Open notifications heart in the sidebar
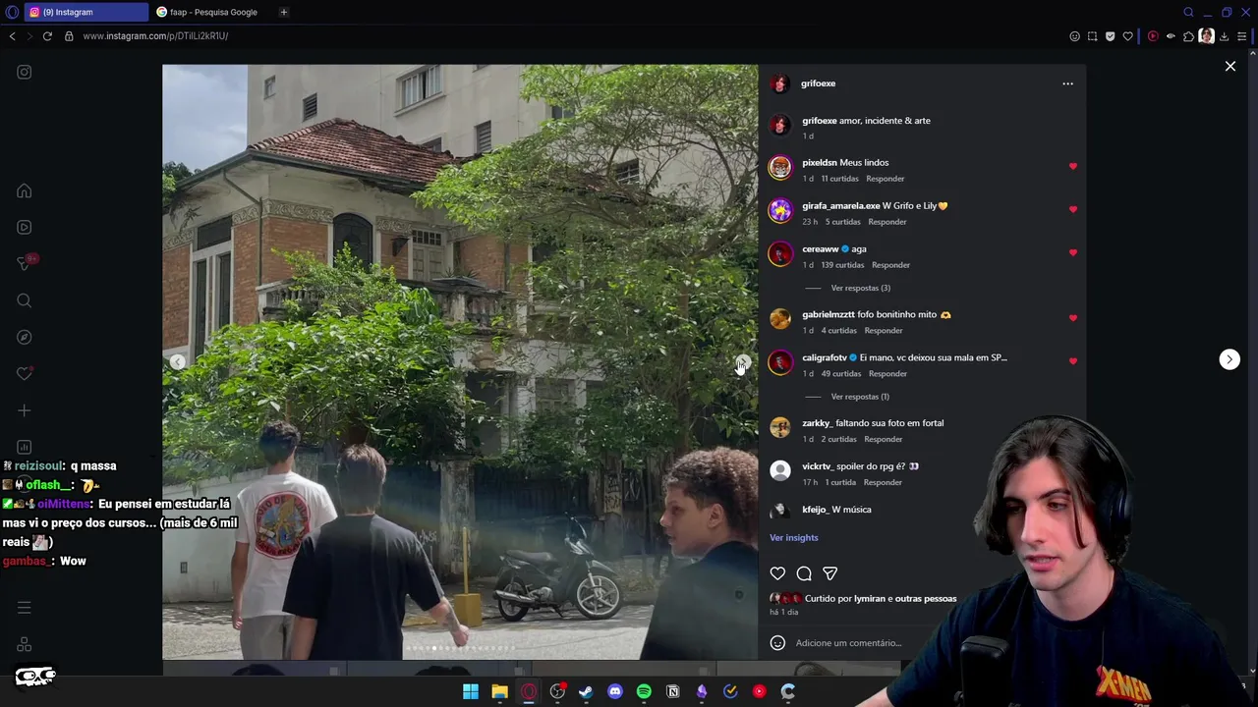 (25, 373)
